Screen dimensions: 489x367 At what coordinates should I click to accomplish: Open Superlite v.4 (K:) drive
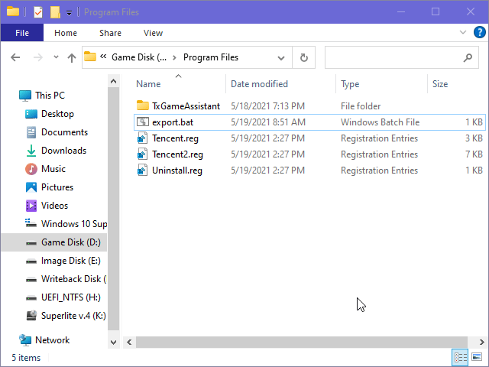(x=66, y=316)
